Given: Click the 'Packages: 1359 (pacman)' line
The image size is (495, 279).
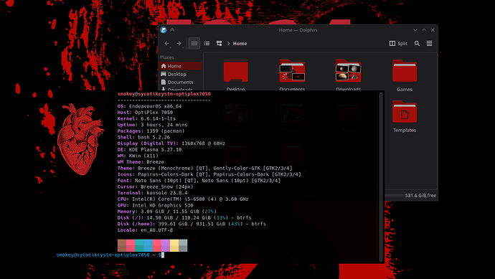Looking at the screenshot, I should (x=151, y=131).
